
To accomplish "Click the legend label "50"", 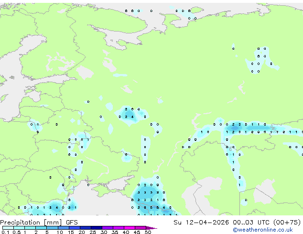I will point(148,232).
